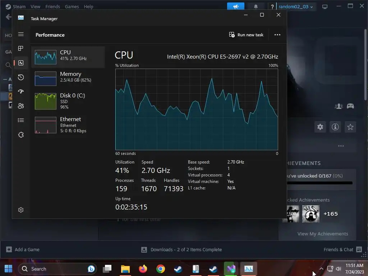Image resolution: width=368 pixels, height=276 pixels.
Task: Click Run new task button
Action: [246, 35]
